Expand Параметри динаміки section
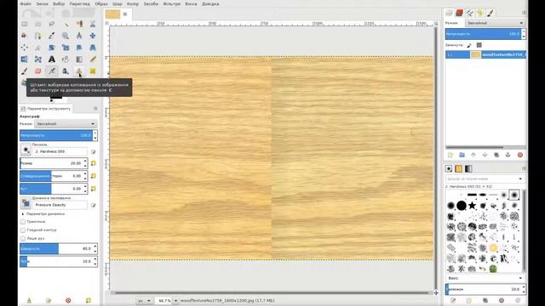545x306 pixels. click(23, 214)
